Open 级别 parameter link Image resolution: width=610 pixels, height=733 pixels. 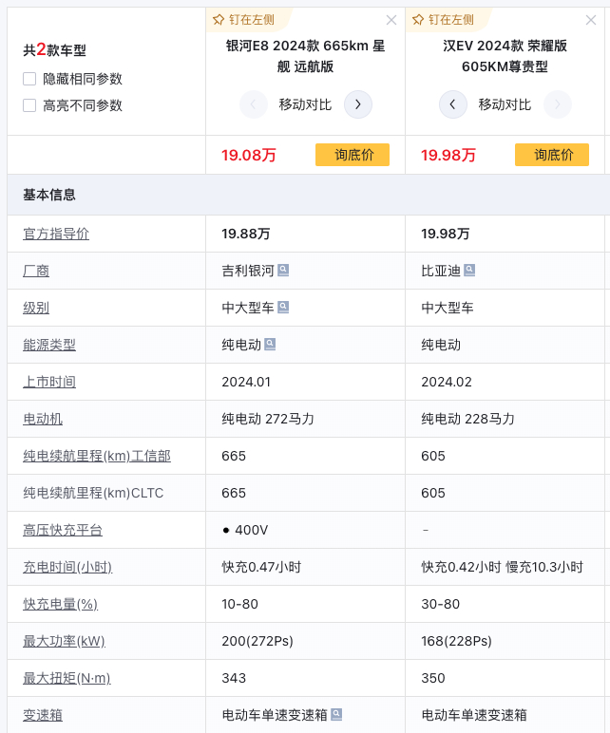pos(36,308)
